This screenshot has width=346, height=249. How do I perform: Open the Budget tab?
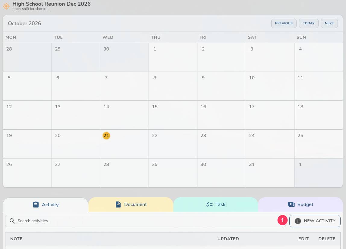300,204
